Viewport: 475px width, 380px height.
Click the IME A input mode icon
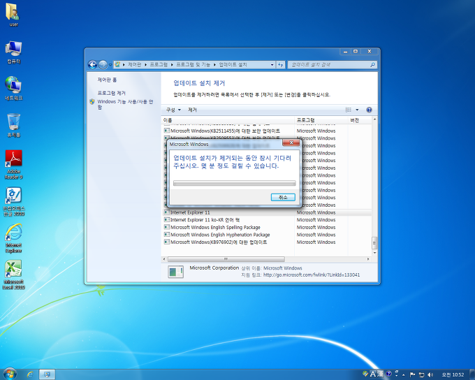coord(372,374)
